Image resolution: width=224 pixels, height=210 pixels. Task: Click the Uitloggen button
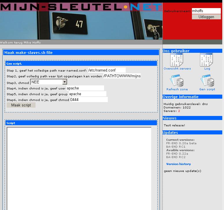206,17
